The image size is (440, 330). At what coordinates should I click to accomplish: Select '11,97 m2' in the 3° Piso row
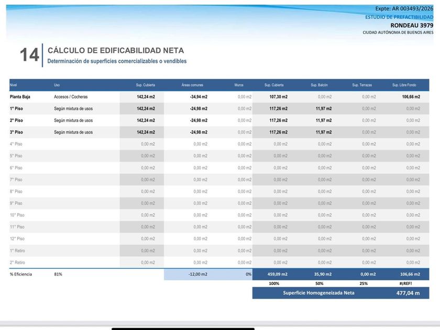[x=324, y=132]
